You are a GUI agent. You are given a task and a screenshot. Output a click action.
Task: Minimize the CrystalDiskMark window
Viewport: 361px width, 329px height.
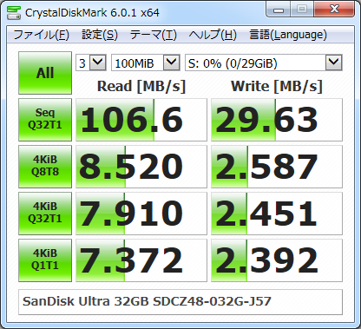pyautogui.click(x=279, y=10)
